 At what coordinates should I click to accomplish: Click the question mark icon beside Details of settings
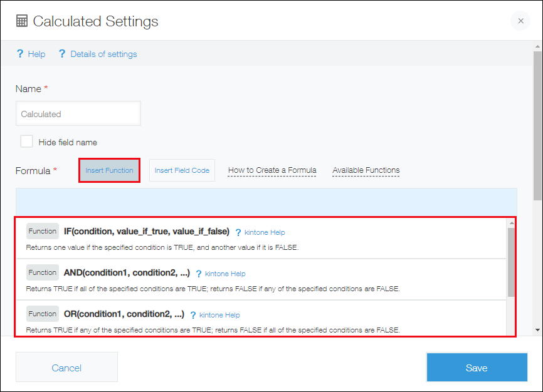coord(62,54)
